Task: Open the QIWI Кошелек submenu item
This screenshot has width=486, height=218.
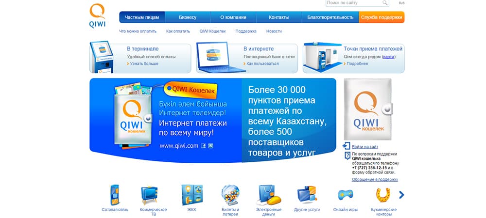Action: pos(213,31)
